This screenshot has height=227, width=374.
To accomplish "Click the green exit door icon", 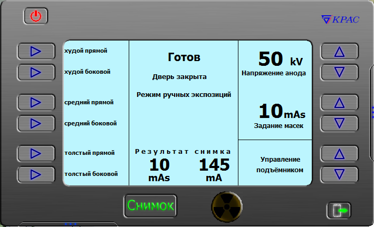I will coord(338,210).
